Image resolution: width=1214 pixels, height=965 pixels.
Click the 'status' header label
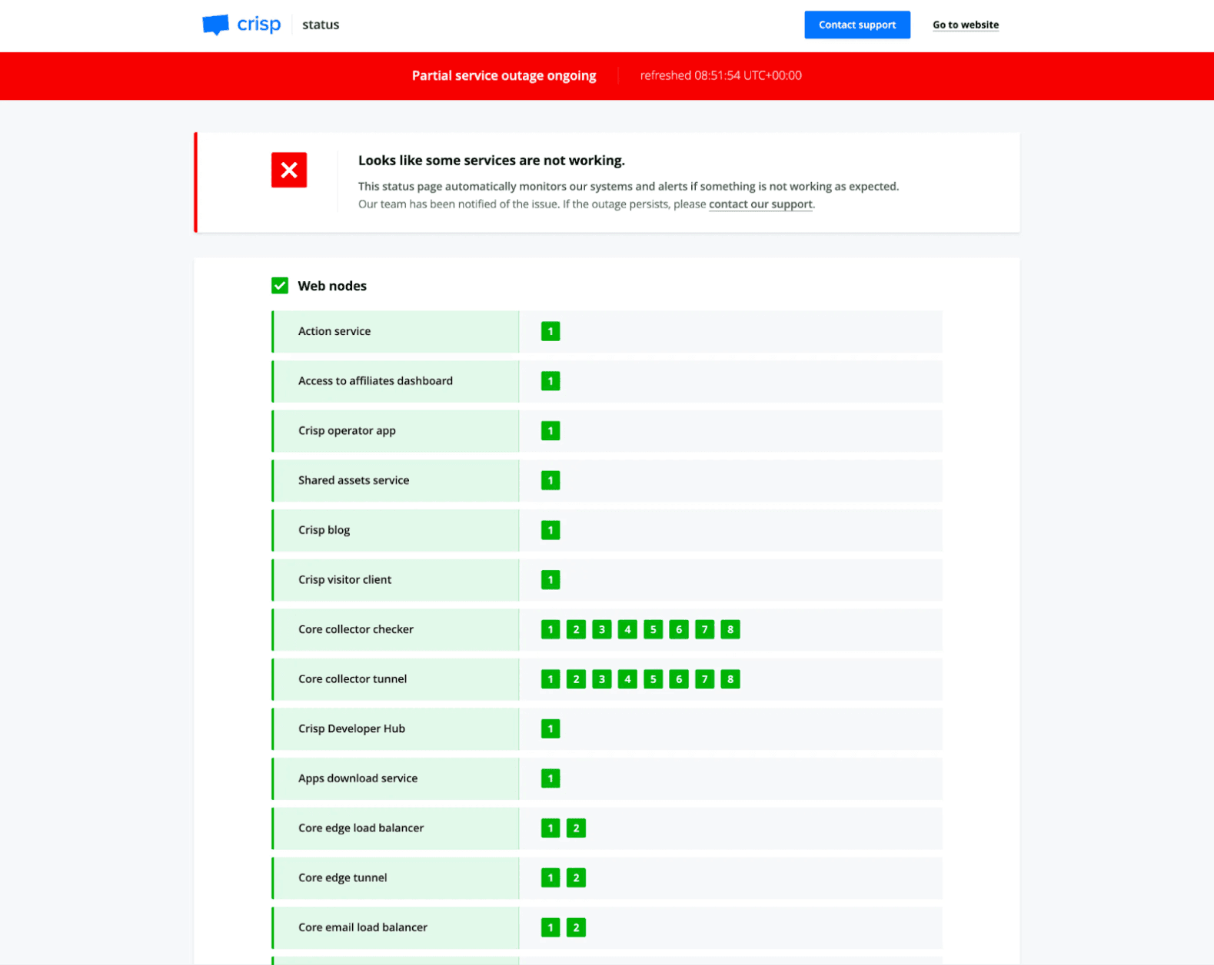click(321, 25)
